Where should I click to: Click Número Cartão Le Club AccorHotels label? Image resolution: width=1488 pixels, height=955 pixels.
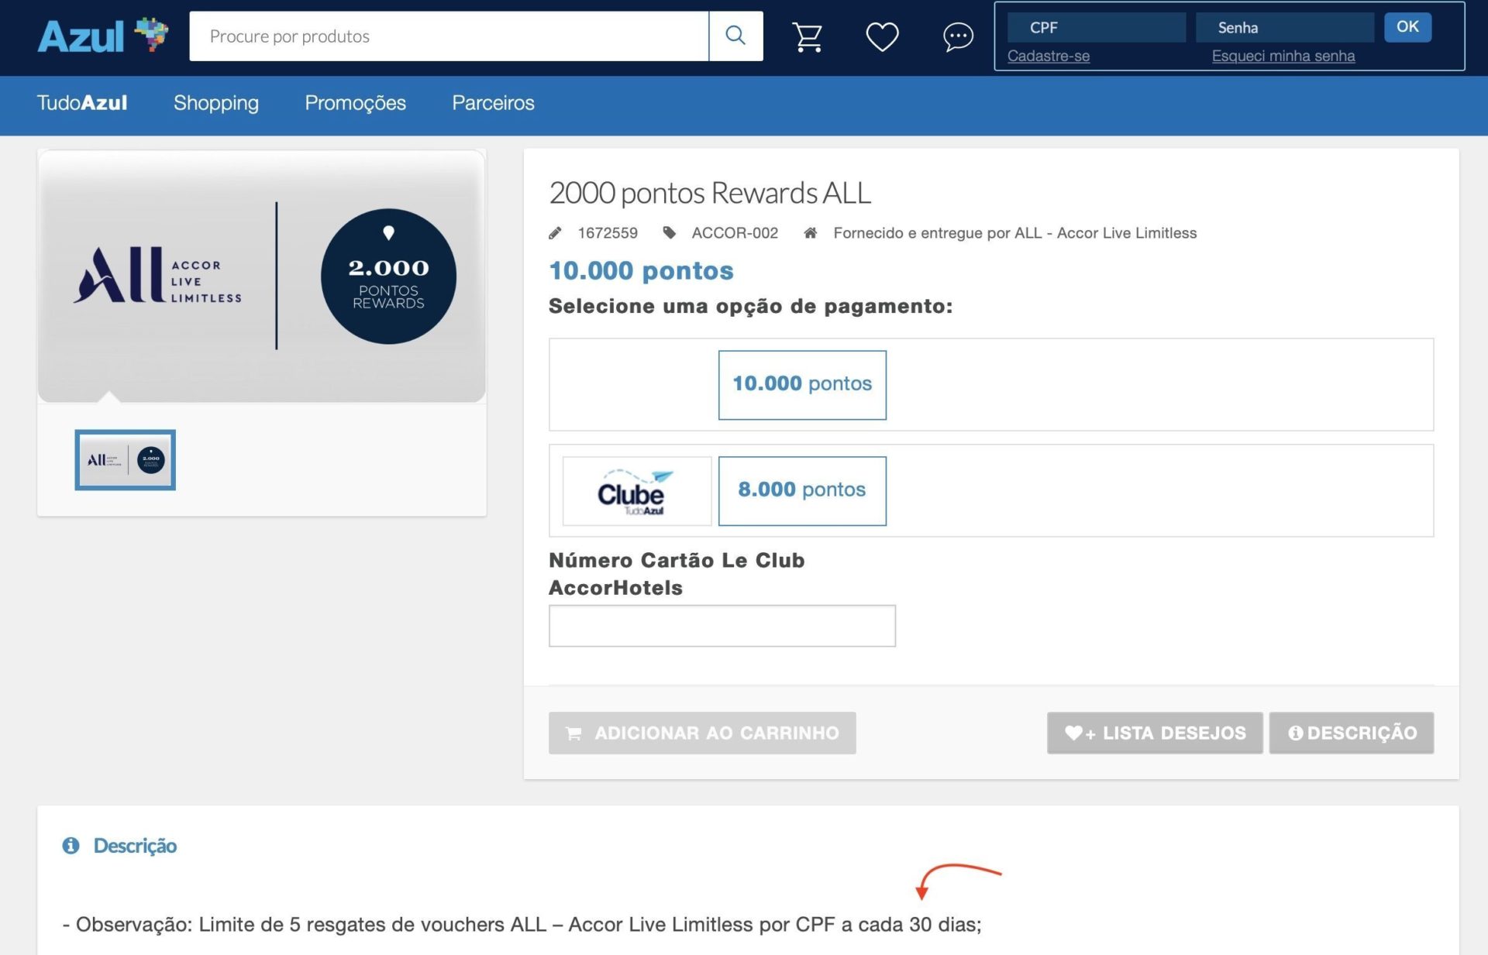677,574
